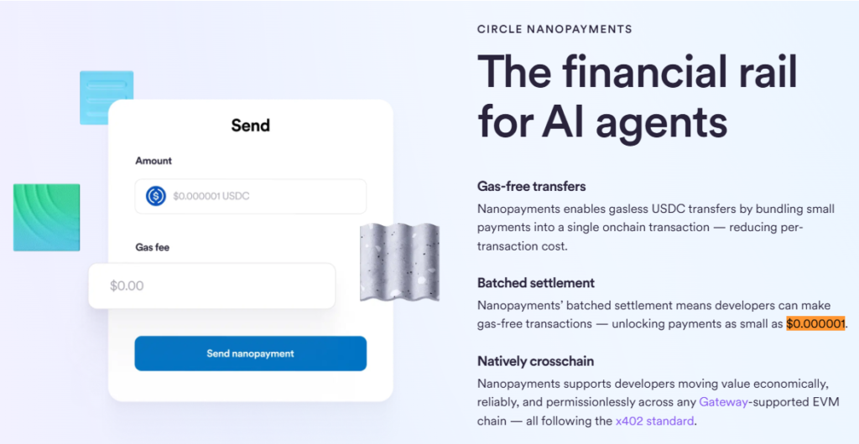Click the Send card title
Screen dimensions: 859x444
pyautogui.click(x=250, y=126)
